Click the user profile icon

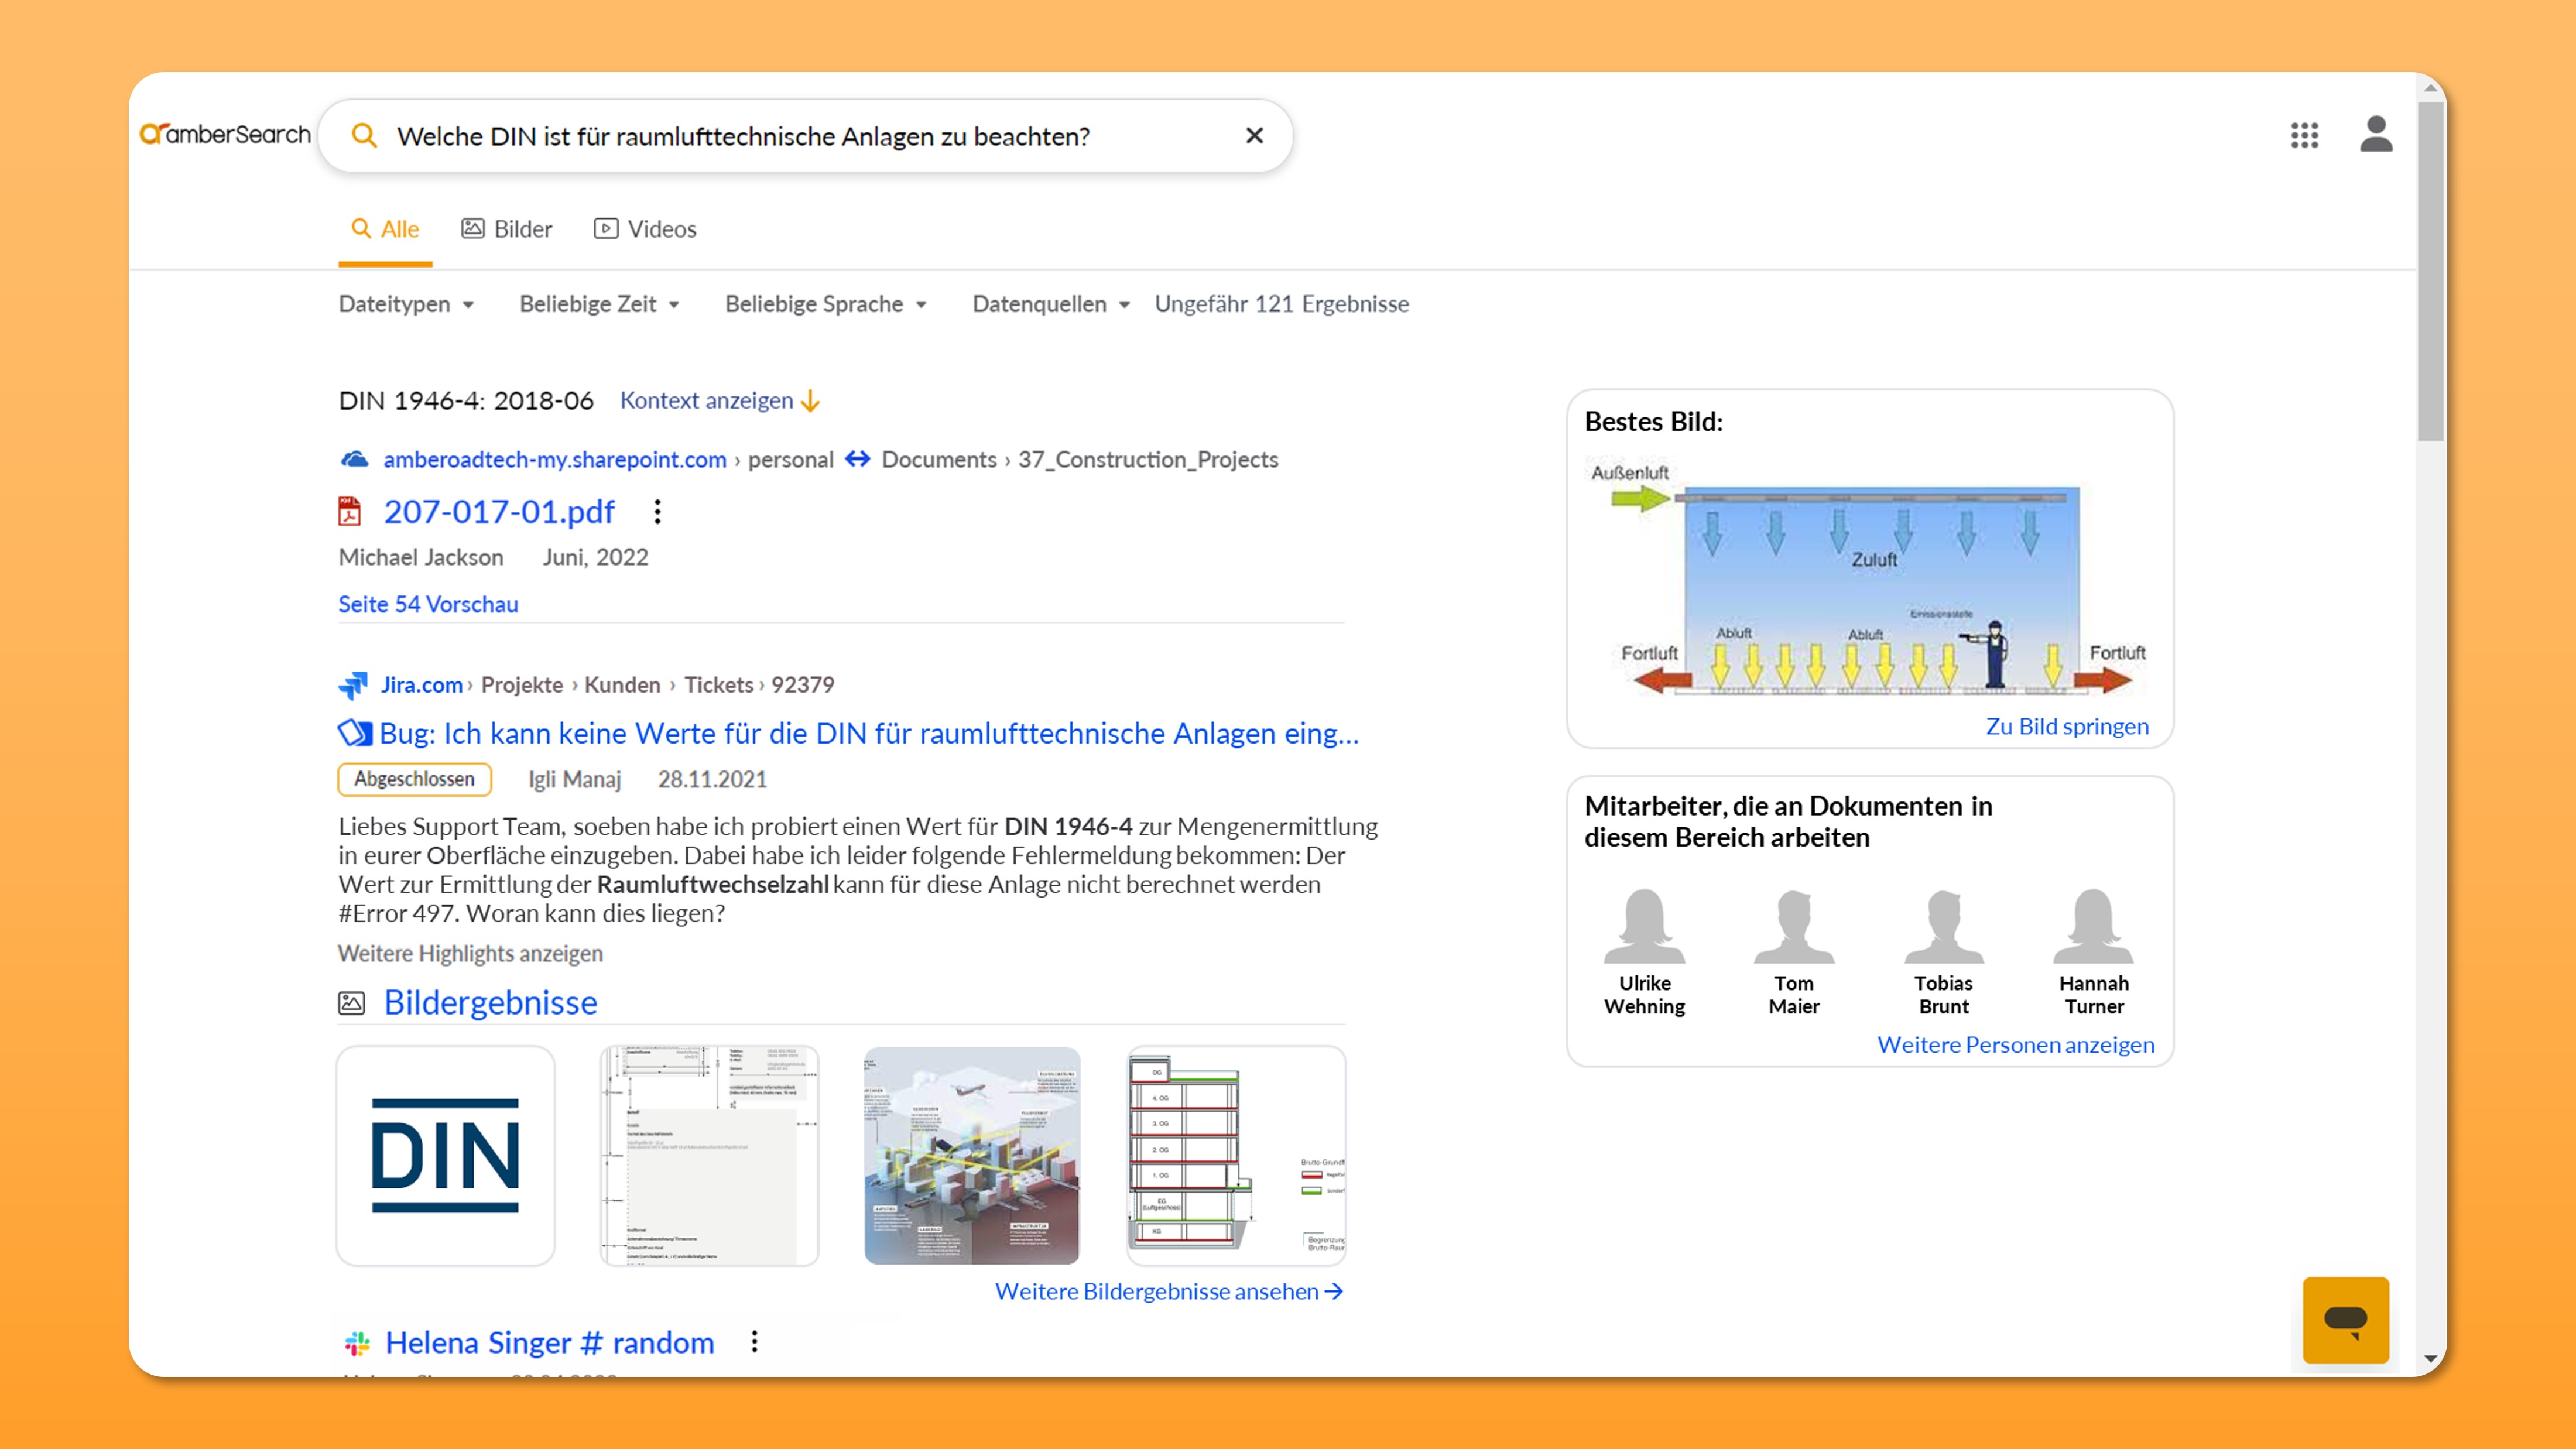(x=2377, y=135)
